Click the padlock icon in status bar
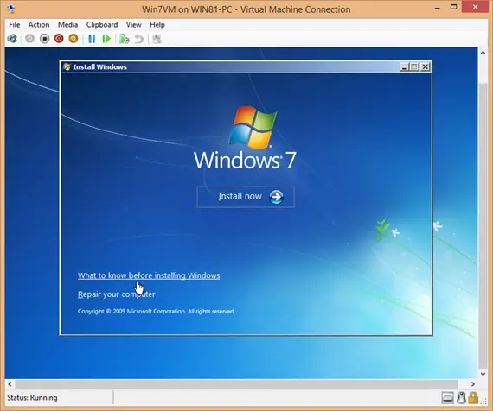This screenshot has height=411, width=493. pyautogui.click(x=473, y=397)
